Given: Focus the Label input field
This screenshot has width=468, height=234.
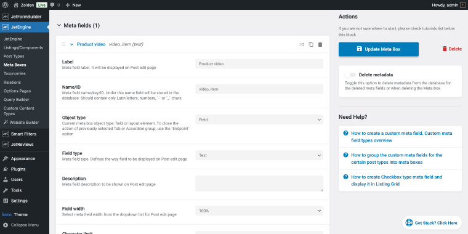Looking at the screenshot, I should 259,64.
